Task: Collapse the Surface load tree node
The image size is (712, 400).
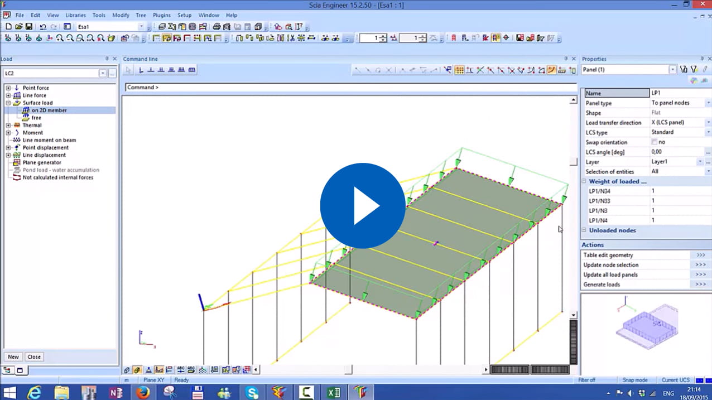Action: click(8, 103)
